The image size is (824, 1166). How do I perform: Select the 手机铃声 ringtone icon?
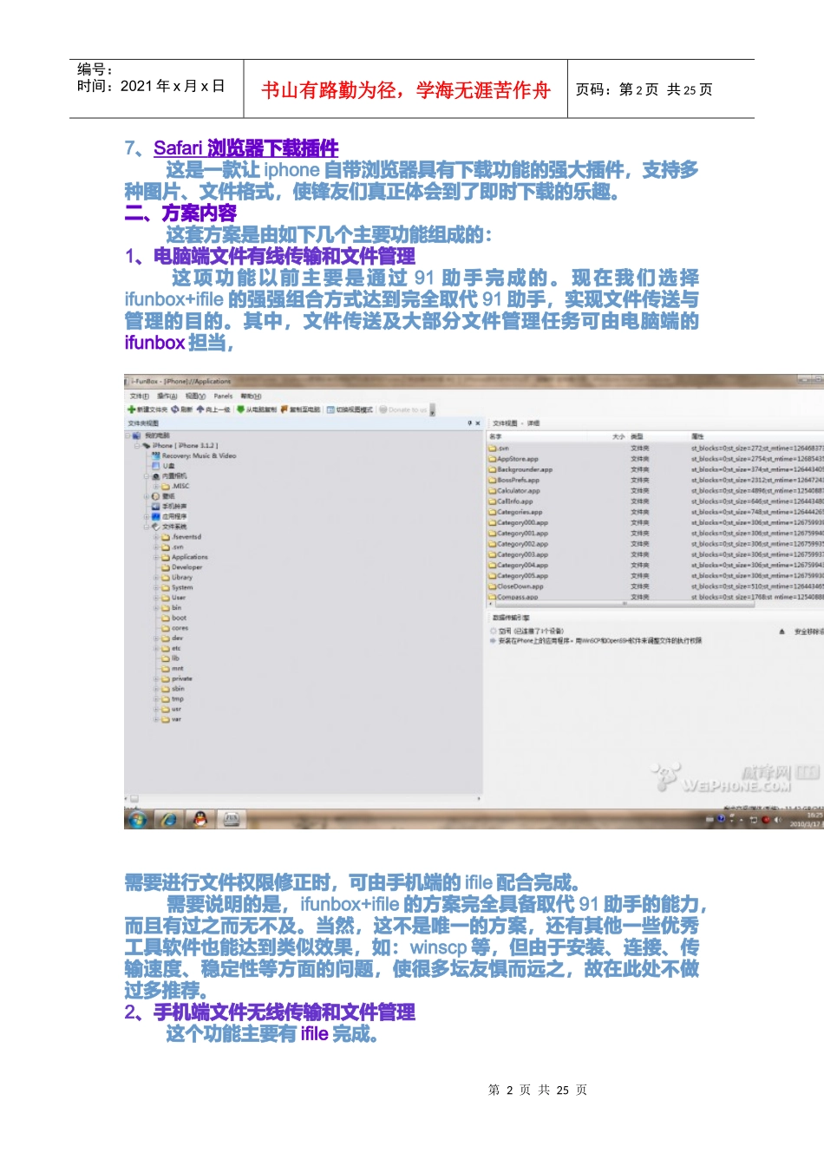[156, 507]
